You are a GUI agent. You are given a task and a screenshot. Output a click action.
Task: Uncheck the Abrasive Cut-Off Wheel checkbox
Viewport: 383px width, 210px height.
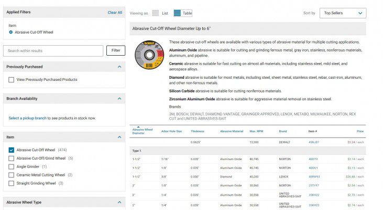pyautogui.click(x=12, y=150)
